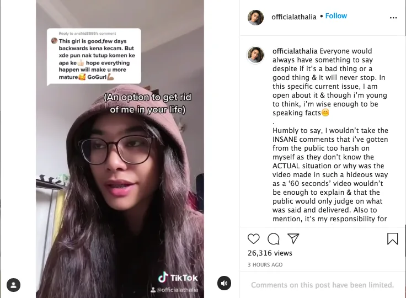Click the caption paragraph beginning 'Humbly to say'

[330, 174]
